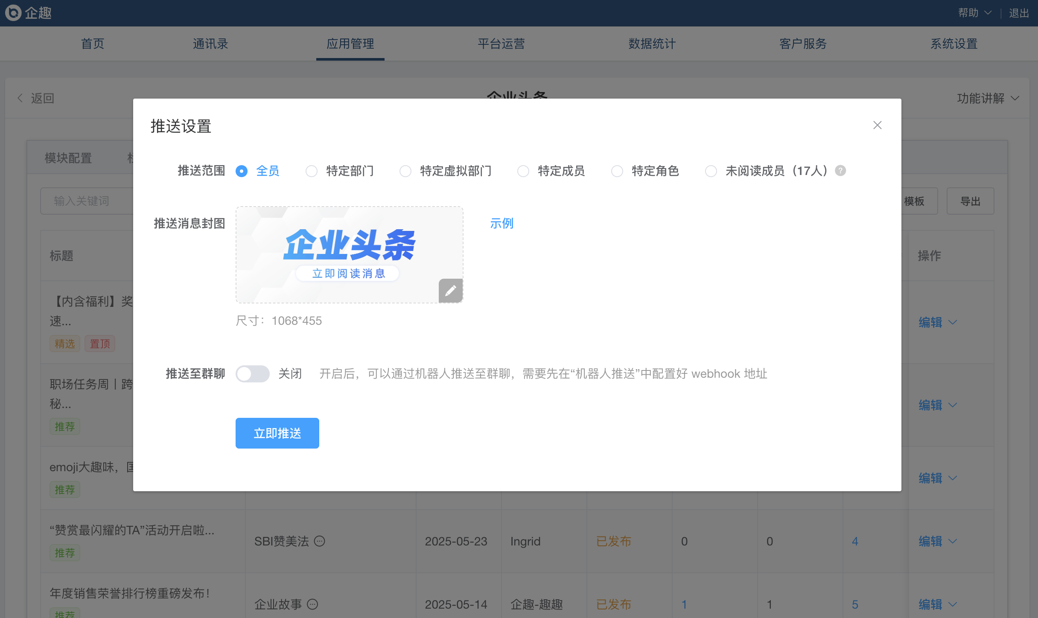Open the 示例 link
This screenshot has width=1038, height=618.
(502, 223)
